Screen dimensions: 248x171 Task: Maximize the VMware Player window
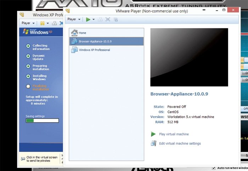tap(224, 10)
